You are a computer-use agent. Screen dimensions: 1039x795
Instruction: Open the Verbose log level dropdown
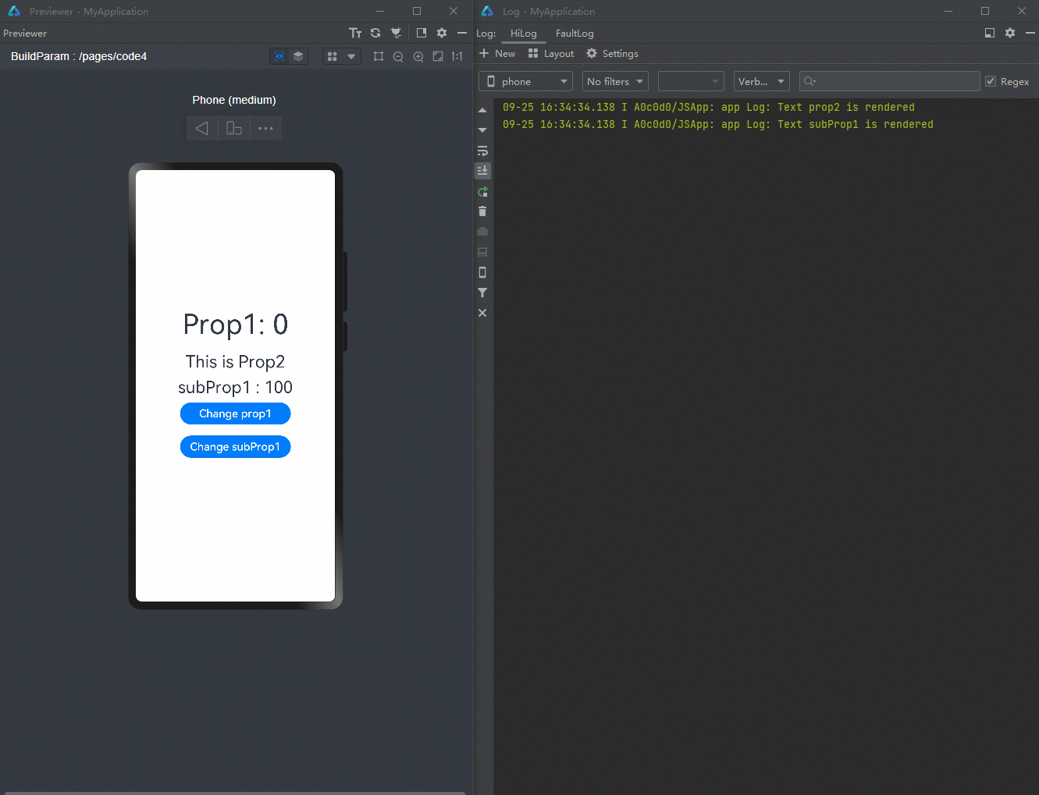click(x=761, y=81)
